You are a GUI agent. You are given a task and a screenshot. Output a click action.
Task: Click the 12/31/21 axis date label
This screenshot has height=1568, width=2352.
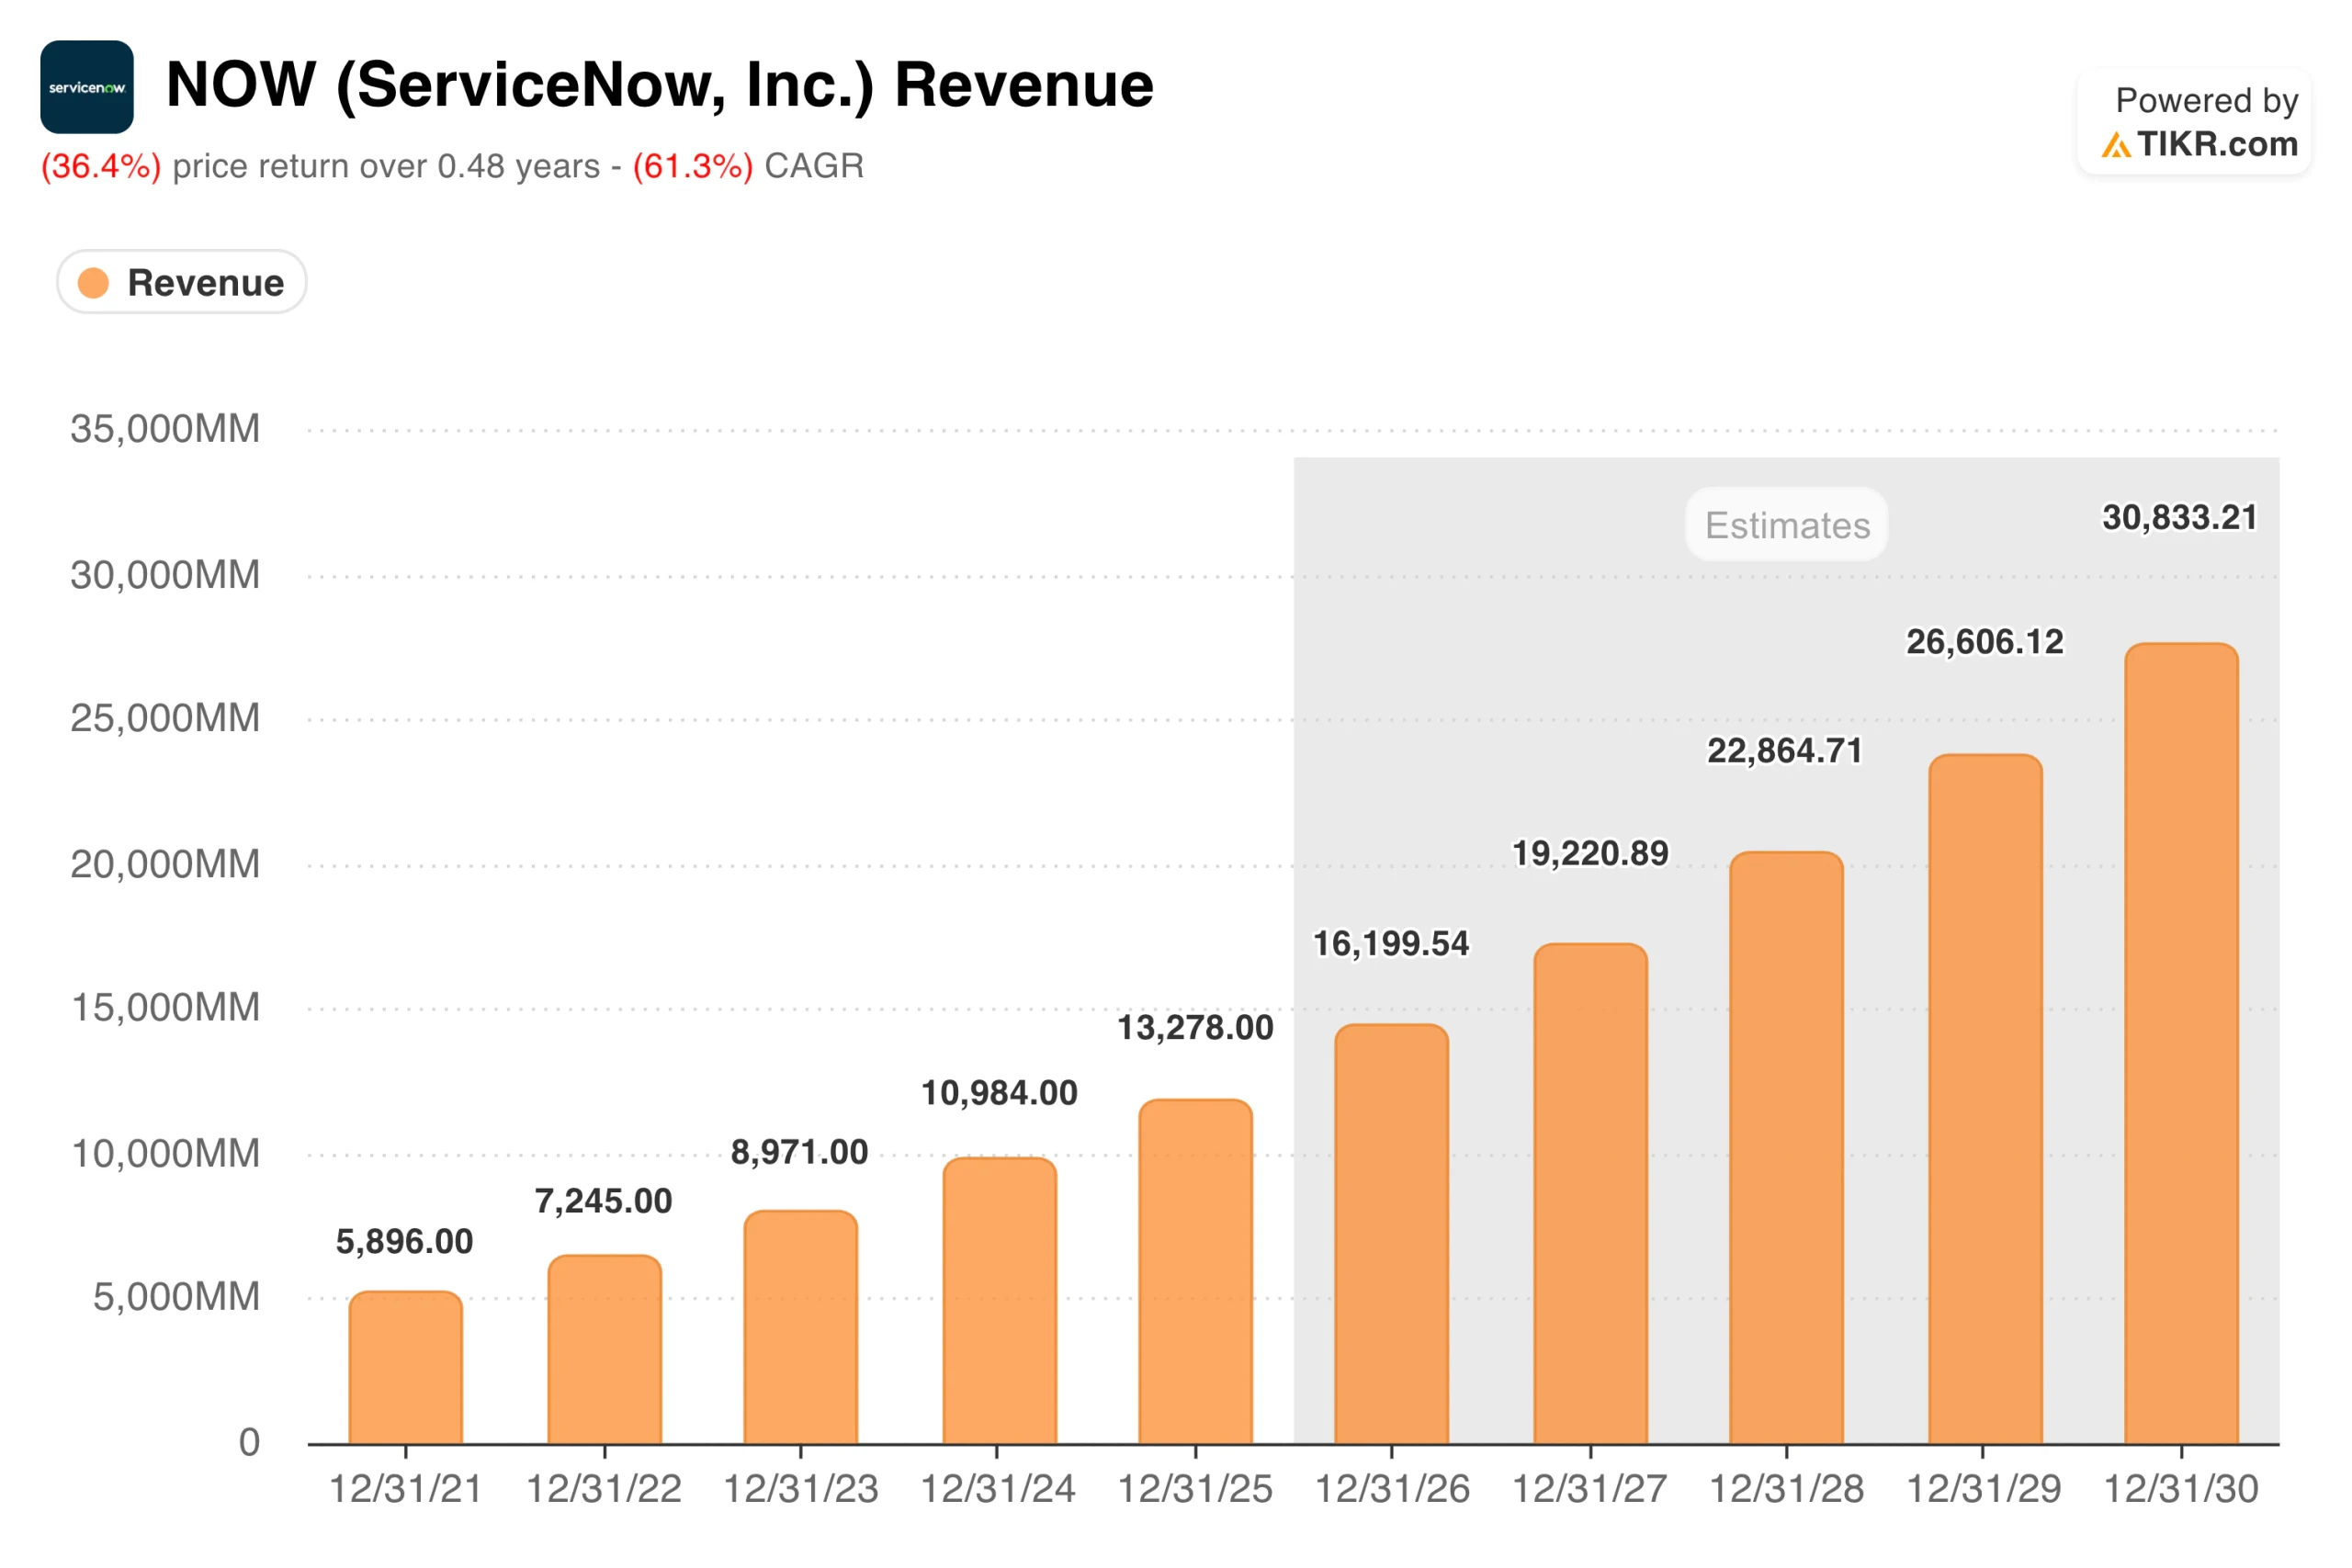406,1489
